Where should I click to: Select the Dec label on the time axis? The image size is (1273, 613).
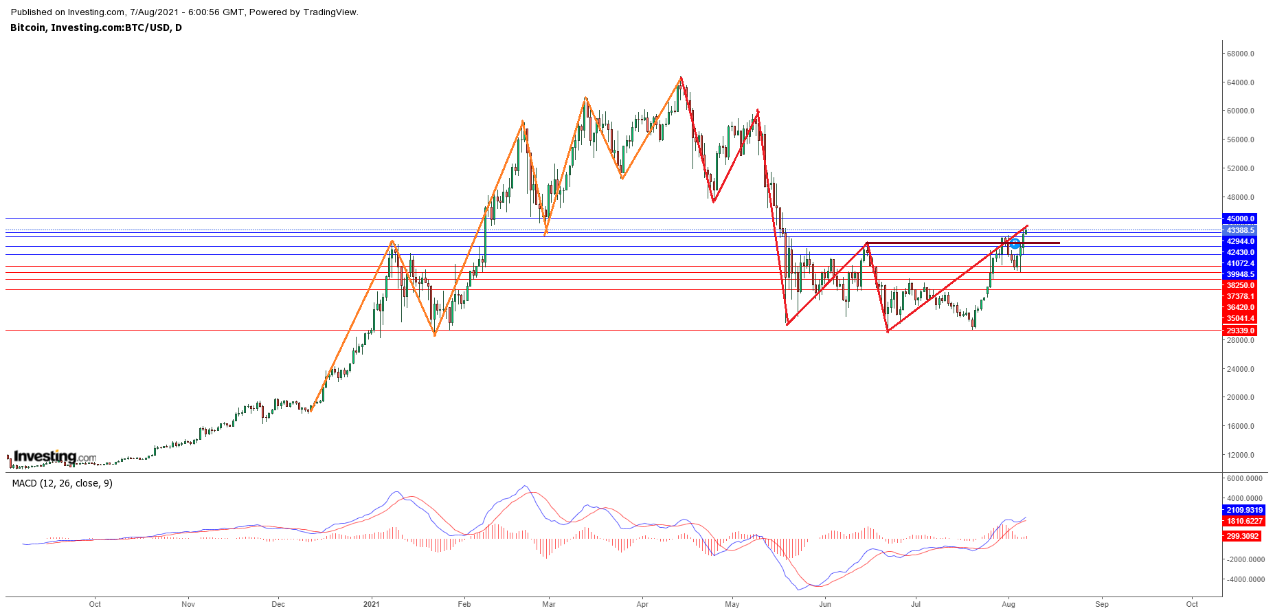click(278, 604)
